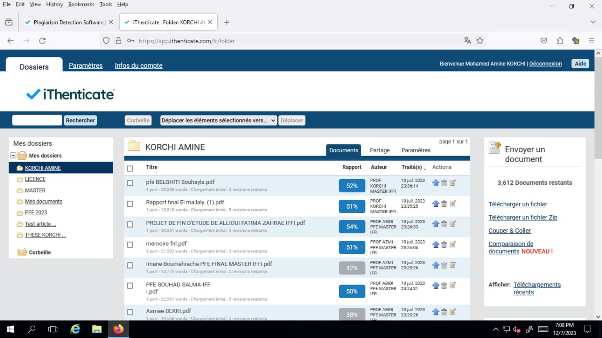Select checkbox for Rapport final El mallaly

point(130,204)
